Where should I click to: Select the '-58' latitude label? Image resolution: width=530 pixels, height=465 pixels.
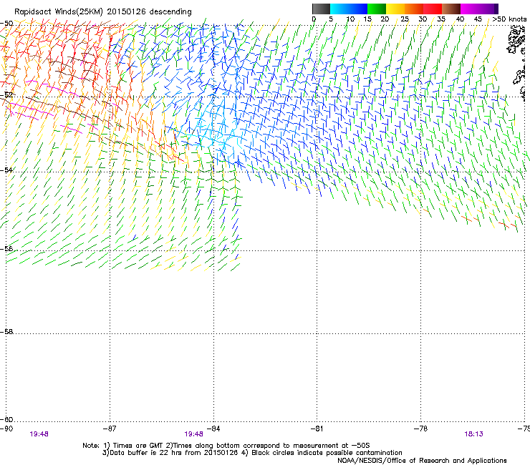coord(6,332)
